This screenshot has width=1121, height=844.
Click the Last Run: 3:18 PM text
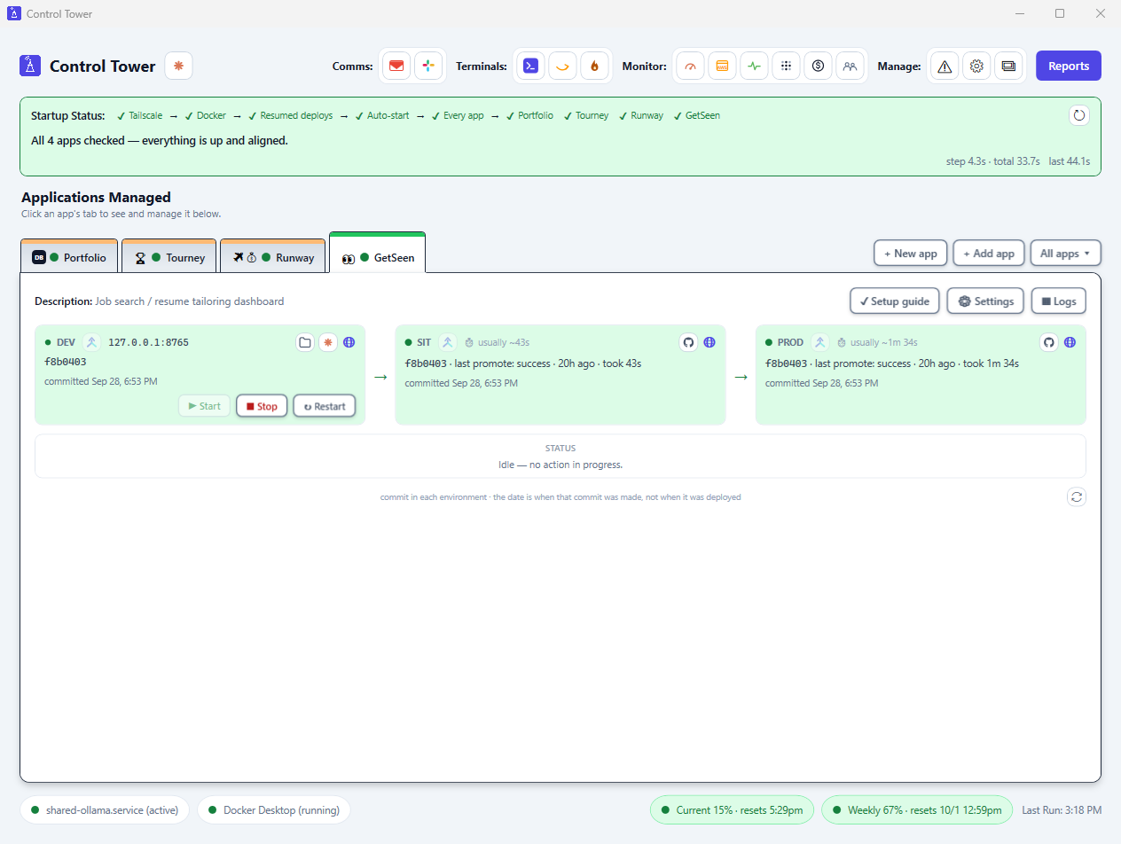tap(1062, 809)
